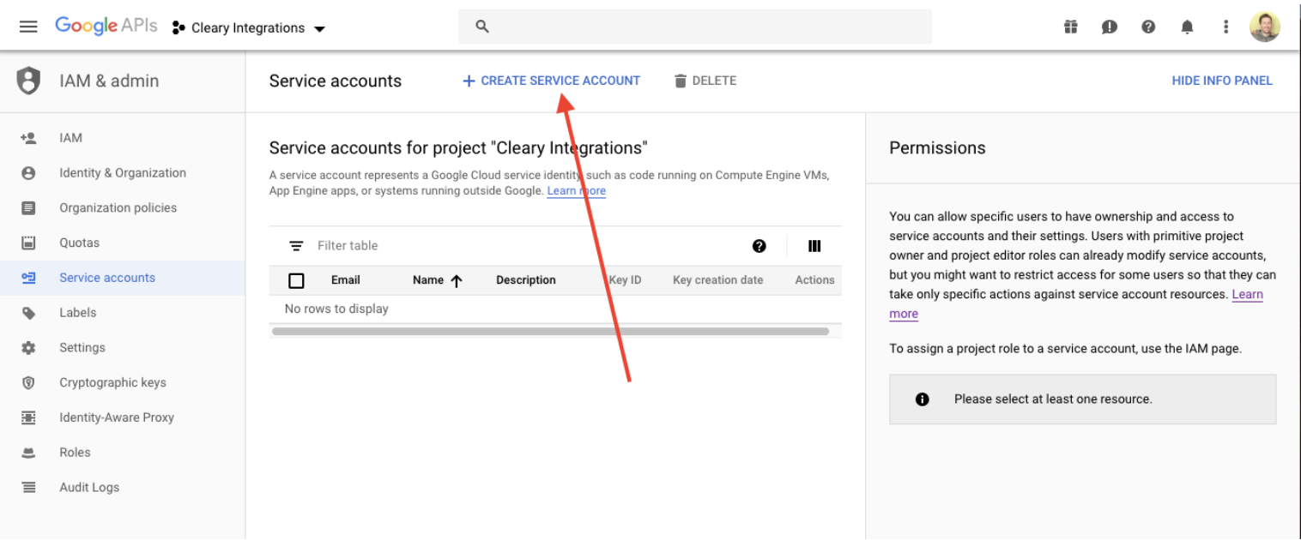
Task: Click the Key creation date header
Action: tap(718, 280)
